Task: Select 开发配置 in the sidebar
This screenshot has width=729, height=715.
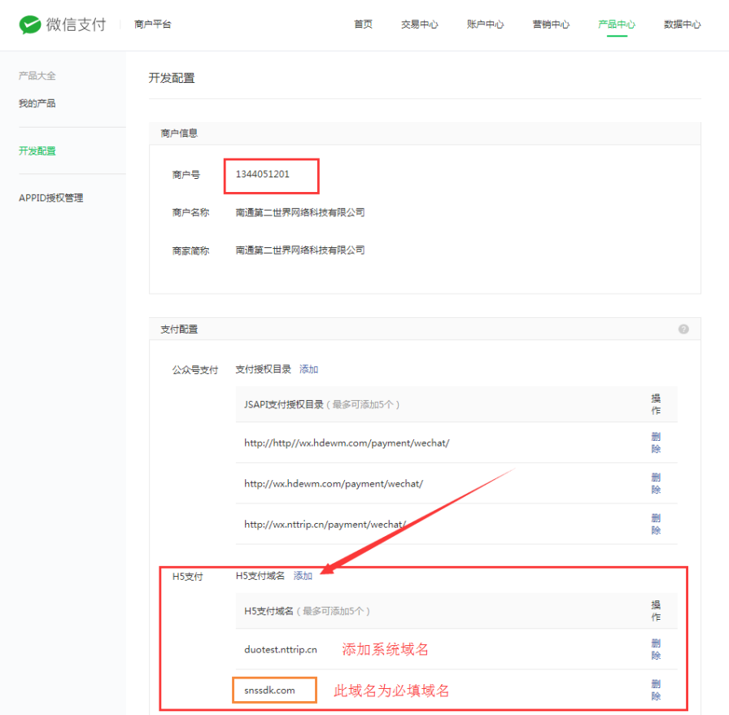Action: click(37, 150)
